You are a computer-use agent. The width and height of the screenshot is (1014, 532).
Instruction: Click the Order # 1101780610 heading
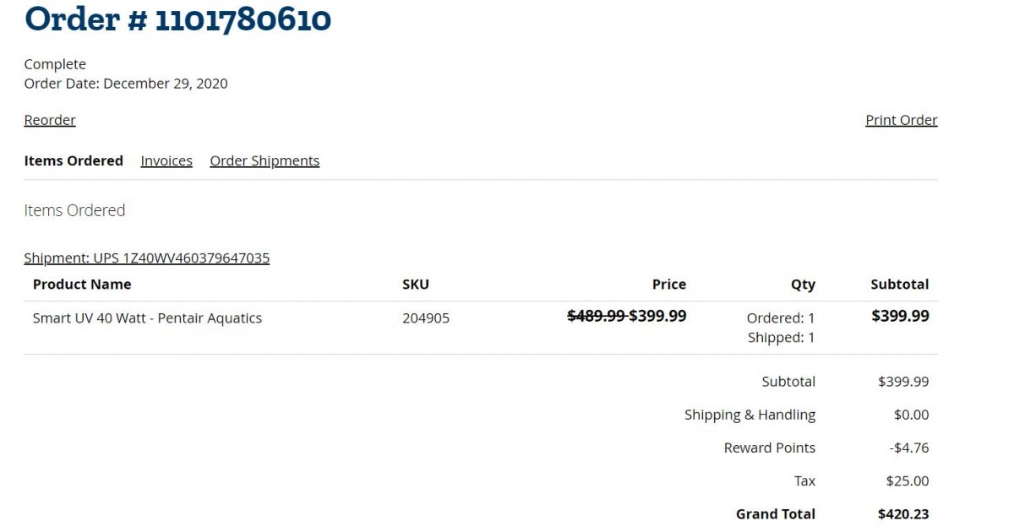pos(177,19)
